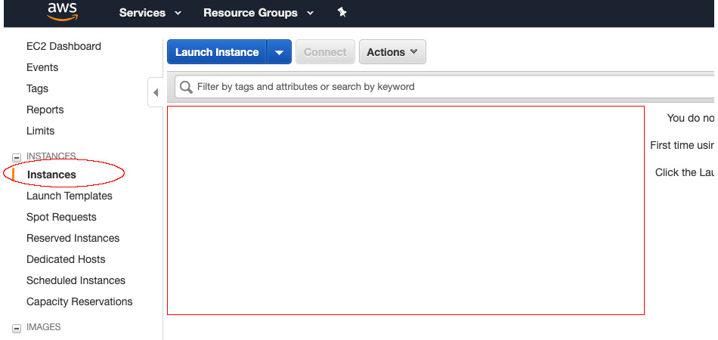Navigate to Spot Requests

click(x=61, y=217)
